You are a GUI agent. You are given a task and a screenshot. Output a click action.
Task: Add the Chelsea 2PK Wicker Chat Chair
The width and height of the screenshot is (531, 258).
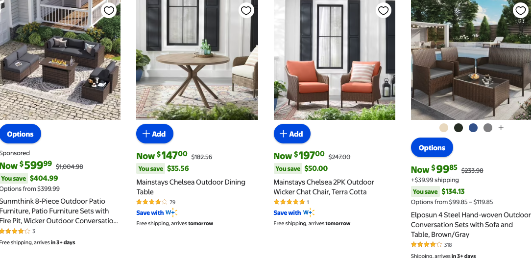[291, 134]
